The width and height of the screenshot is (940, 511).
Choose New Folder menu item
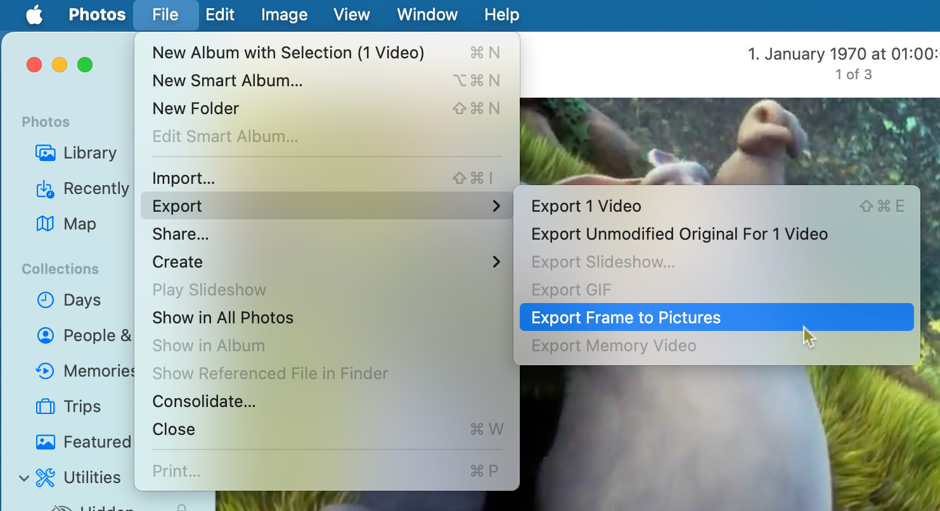pyautogui.click(x=326, y=108)
